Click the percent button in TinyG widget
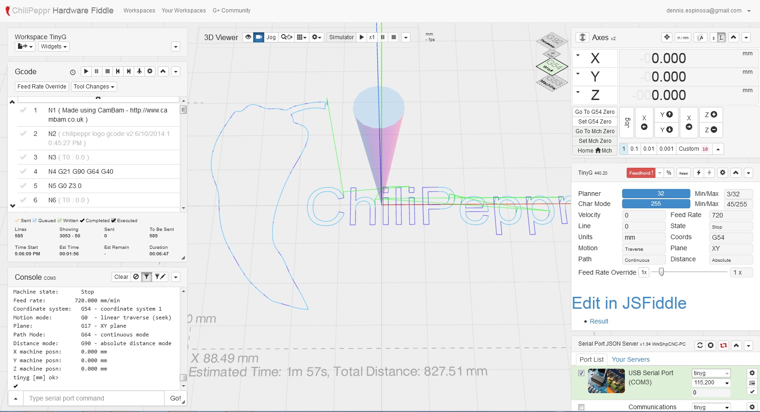This screenshot has height=412, width=760. (x=669, y=173)
